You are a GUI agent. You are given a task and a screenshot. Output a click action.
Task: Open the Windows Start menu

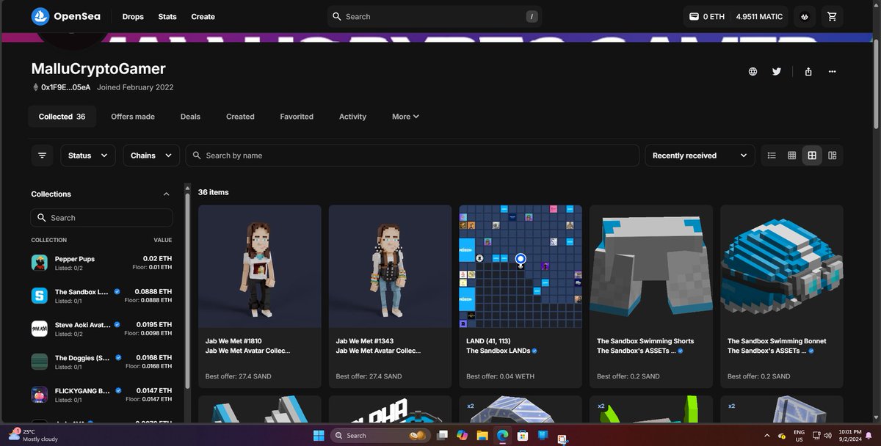click(319, 435)
